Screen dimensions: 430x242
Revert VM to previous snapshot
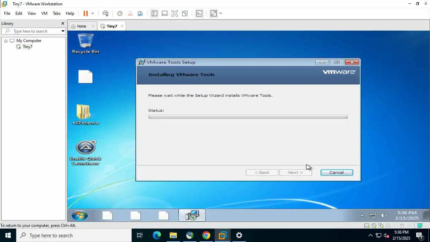coord(130,13)
